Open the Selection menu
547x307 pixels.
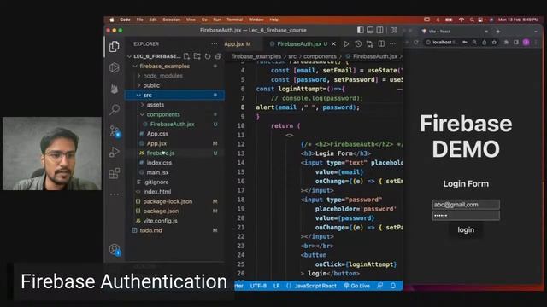coord(171,20)
